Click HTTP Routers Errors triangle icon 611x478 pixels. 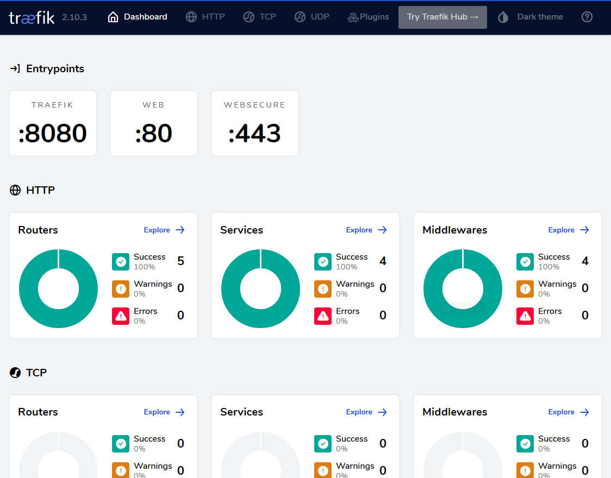121,316
